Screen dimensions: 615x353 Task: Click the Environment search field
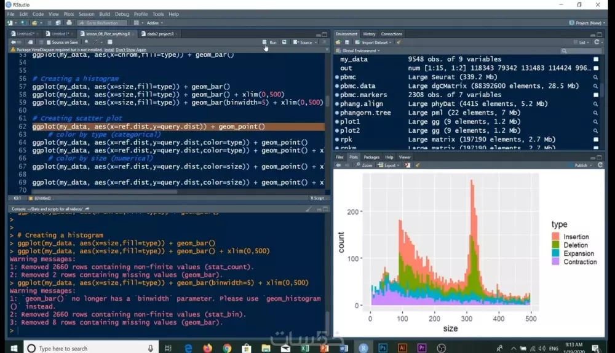(581, 50)
